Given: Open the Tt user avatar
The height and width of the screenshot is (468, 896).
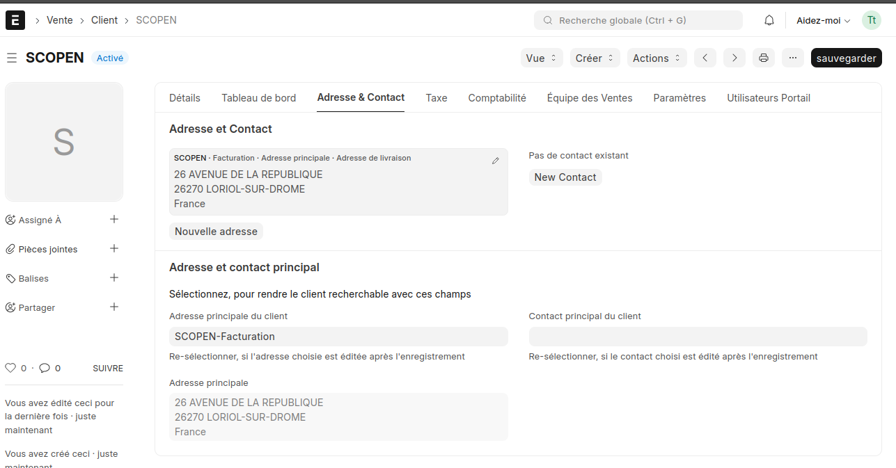Looking at the screenshot, I should 872,20.
